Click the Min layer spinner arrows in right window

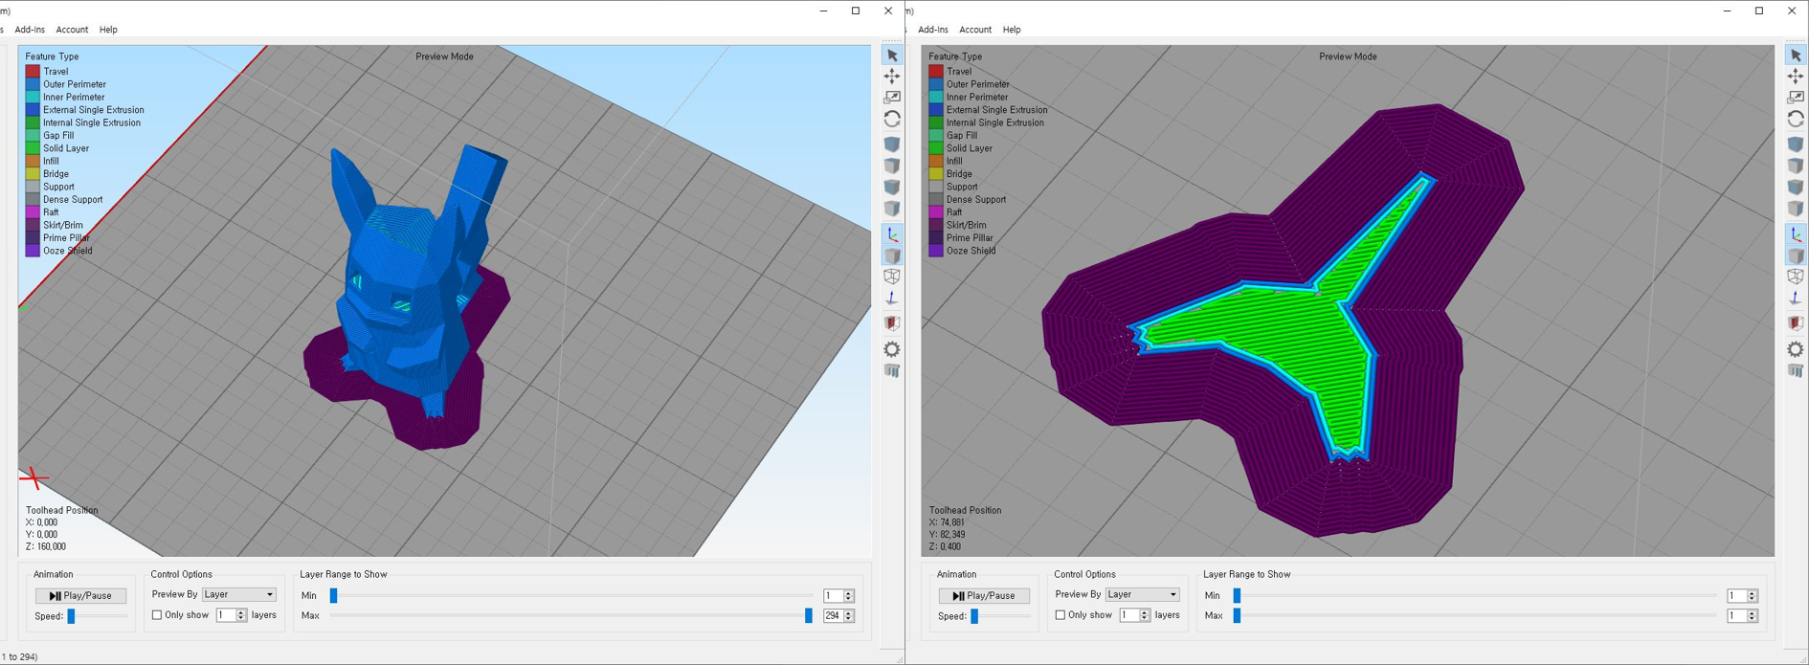pos(1753,595)
